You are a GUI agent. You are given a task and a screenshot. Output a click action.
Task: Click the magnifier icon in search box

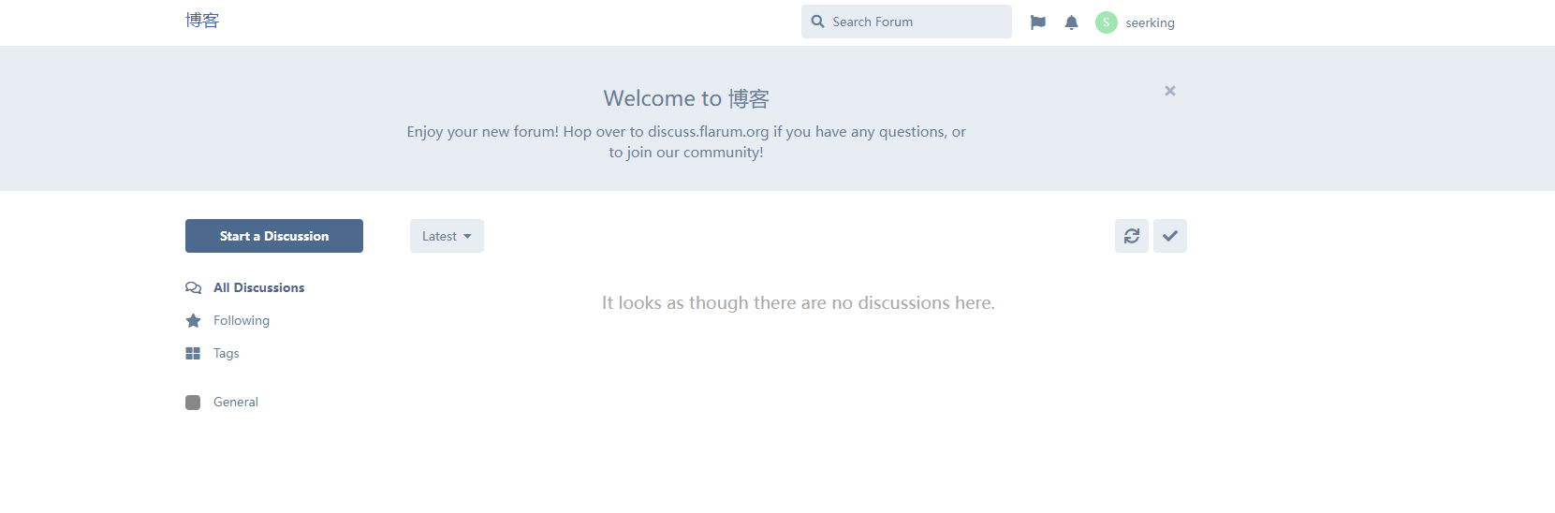pos(817,22)
